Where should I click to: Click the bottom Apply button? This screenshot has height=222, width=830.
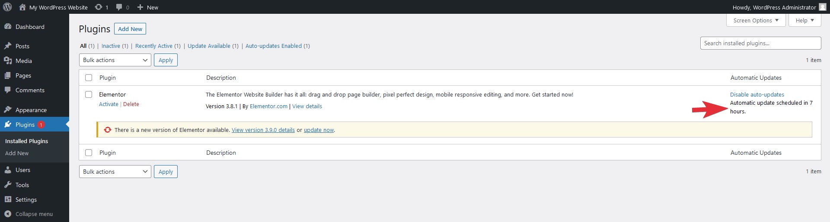click(166, 172)
